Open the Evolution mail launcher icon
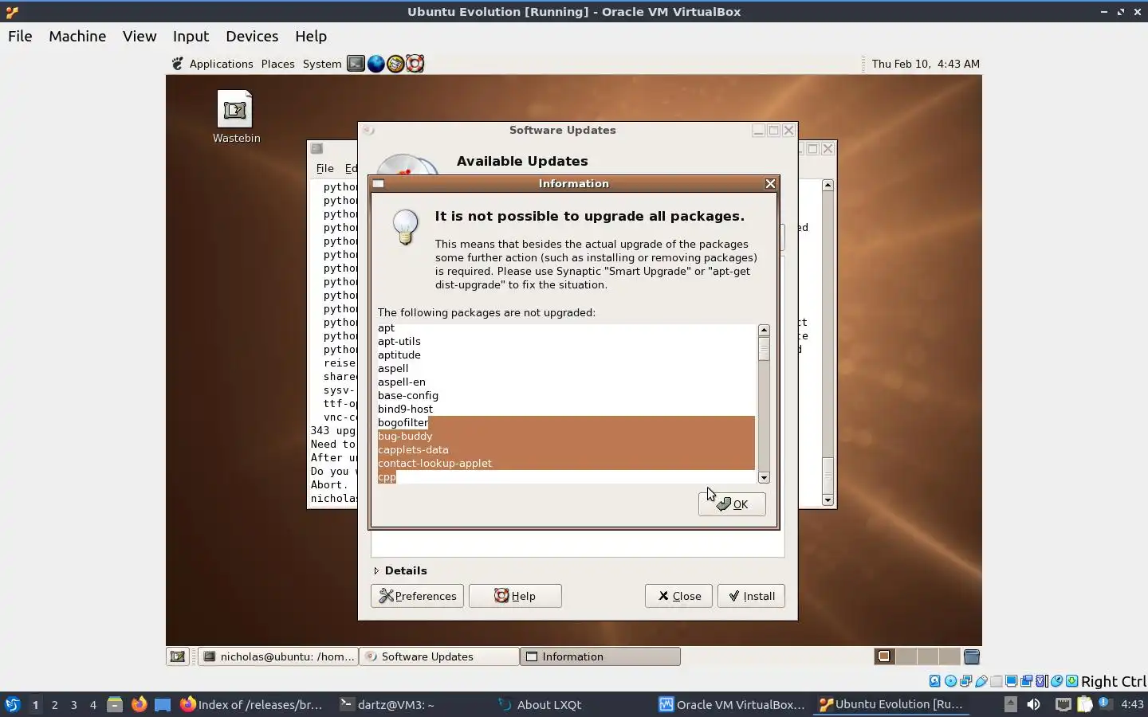This screenshot has width=1148, height=717. [x=395, y=64]
